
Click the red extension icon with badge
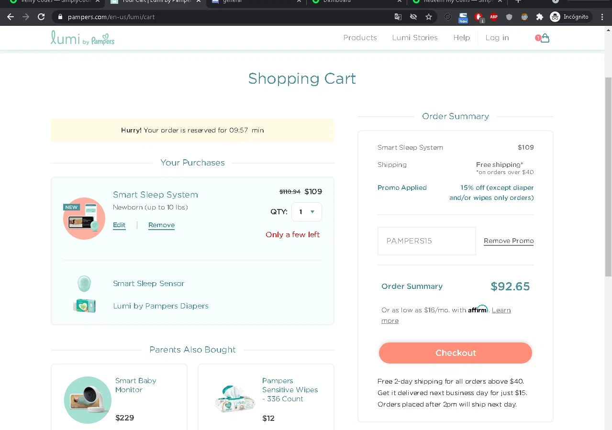(x=478, y=17)
